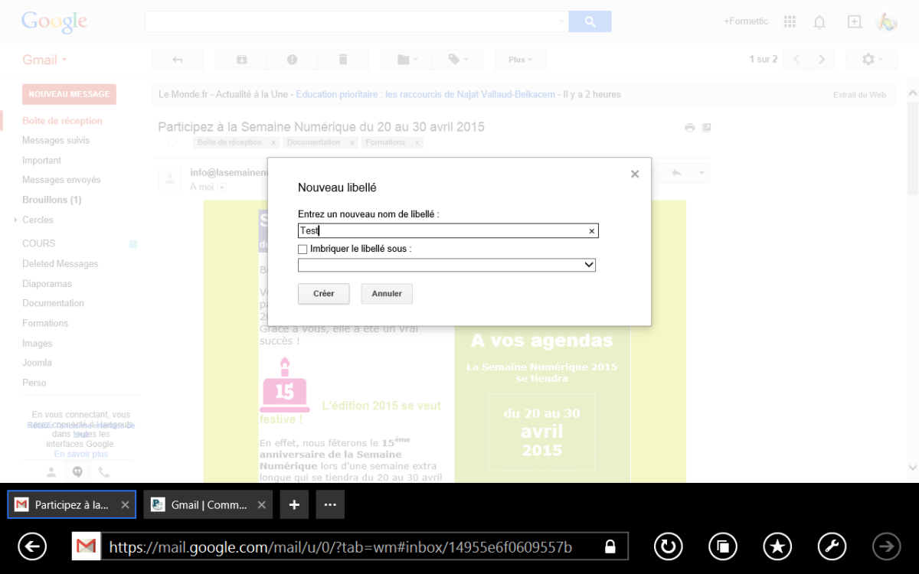Viewport: 919px width, 574px height.
Task: Open the Gmail dropdown menu
Action: 44,60
